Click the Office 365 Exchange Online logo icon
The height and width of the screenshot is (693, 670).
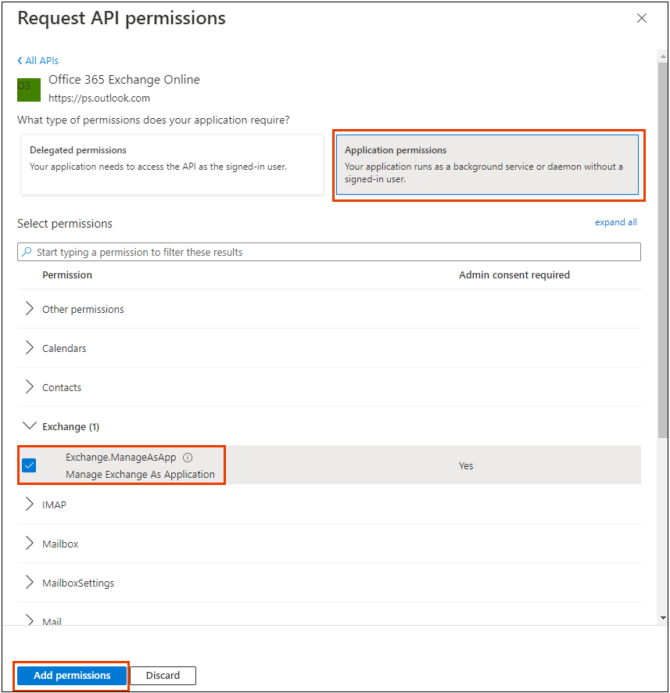(x=28, y=89)
